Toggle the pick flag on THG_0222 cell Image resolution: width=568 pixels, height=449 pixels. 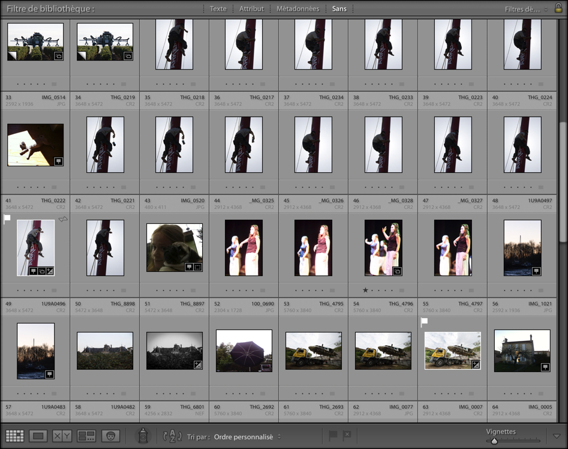(7, 218)
